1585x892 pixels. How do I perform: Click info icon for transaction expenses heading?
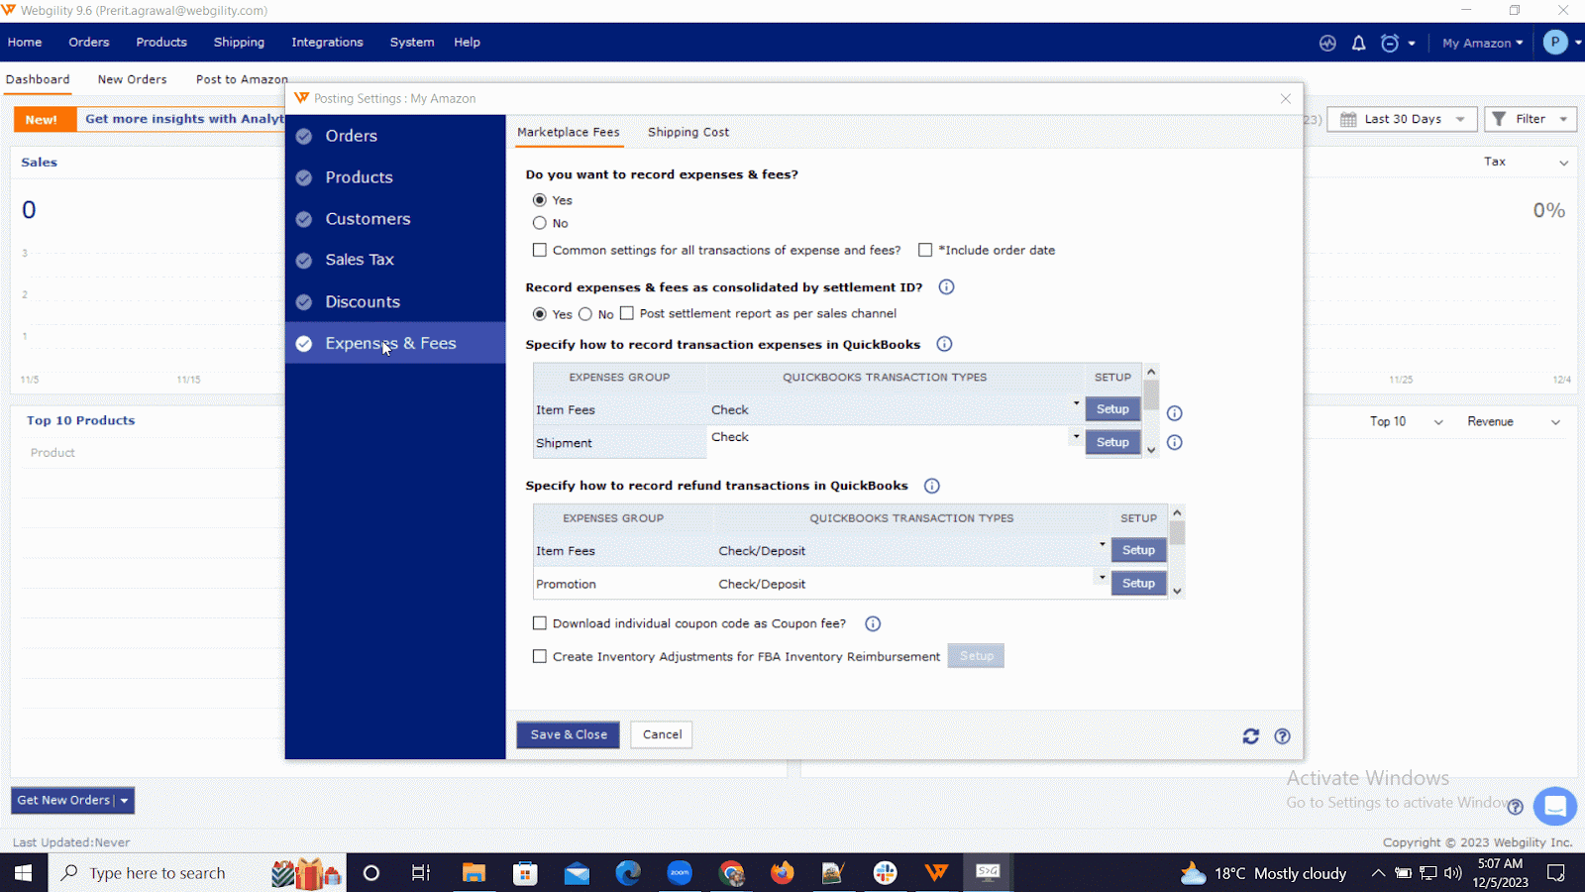(x=944, y=344)
